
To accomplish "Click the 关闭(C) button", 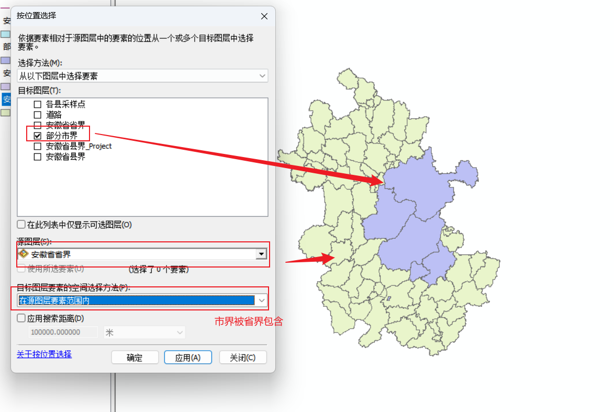I will [243, 357].
